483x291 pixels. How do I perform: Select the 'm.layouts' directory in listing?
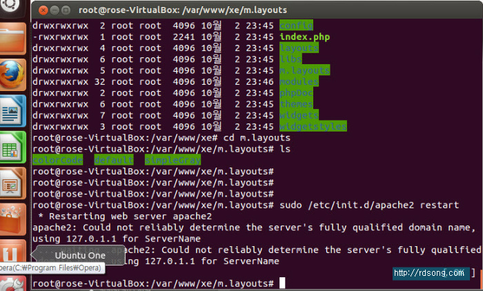305,70
